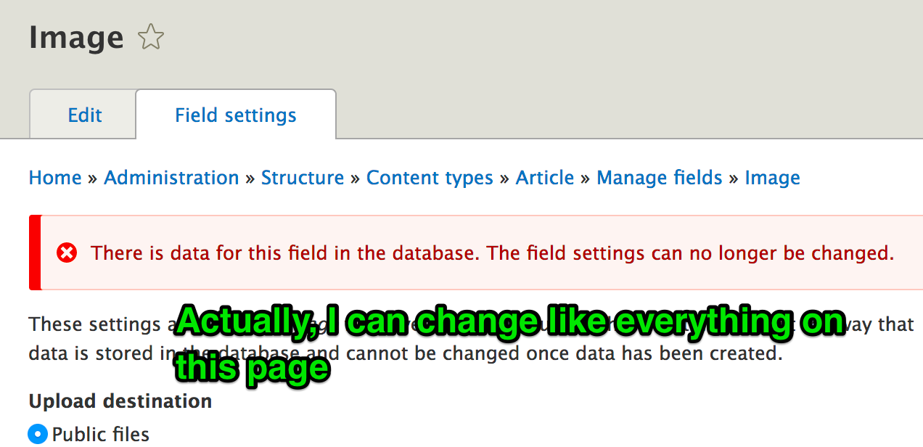923x447 pixels.
Task: Select the Field settings tab
Action: point(235,115)
